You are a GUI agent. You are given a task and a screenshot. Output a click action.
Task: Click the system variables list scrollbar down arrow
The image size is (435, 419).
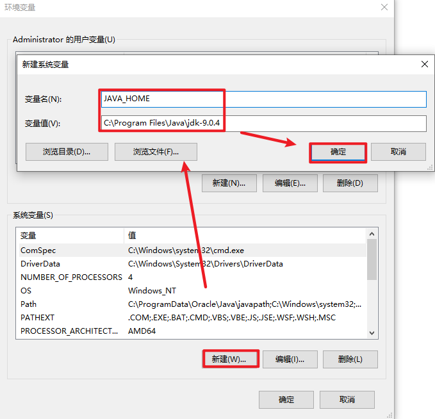pyautogui.click(x=372, y=333)
